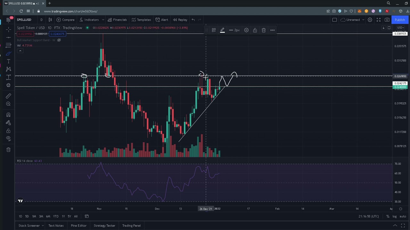Hide all drawings with eye icon
Screen dimensions: 410x230
[8, 139]
